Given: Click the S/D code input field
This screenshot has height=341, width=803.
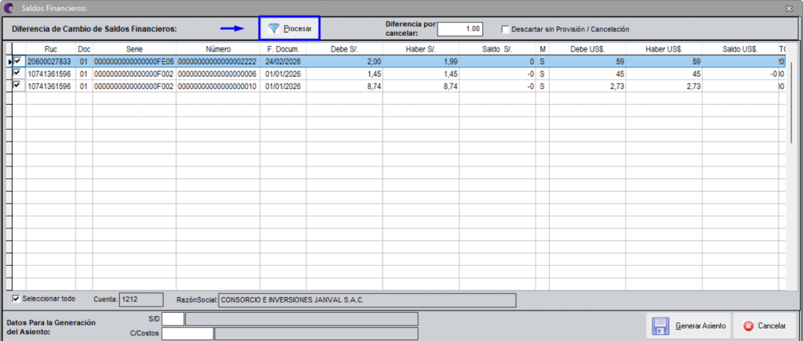Looking at the screenshot, I should click(173, 320).
